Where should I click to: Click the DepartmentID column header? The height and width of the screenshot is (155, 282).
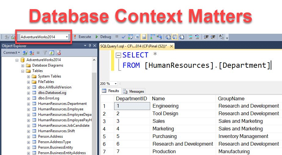(132, 98)
